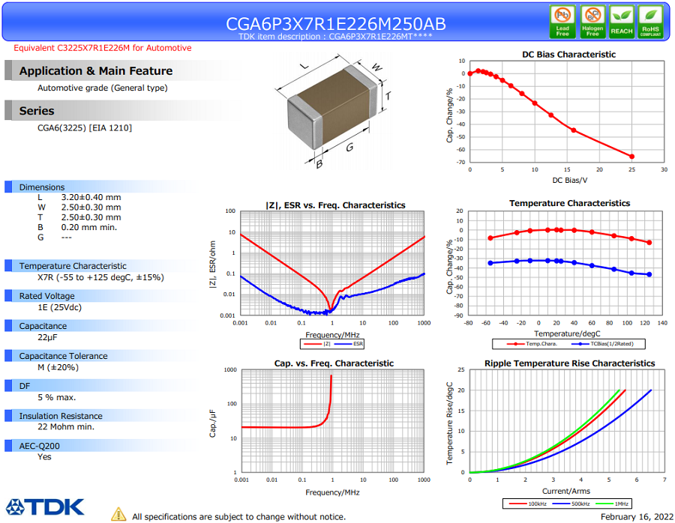Click the DC Bias Characteristic chart title
This screenshot has height=523, width=675.
568,55
